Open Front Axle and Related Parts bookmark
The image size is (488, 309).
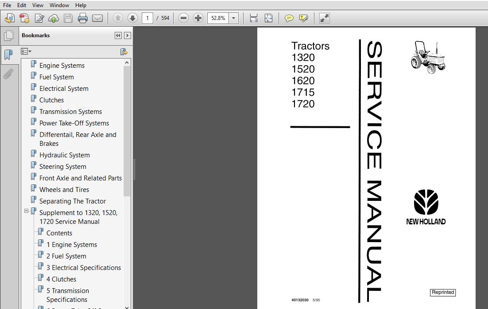[x=81, y=178]
